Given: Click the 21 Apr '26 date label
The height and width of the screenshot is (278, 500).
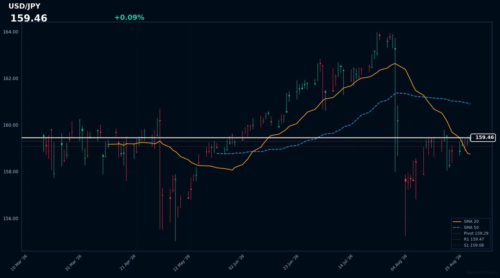Looking at the screenshot, I should (128, 263).
